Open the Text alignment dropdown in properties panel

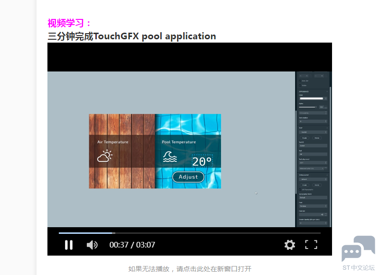click(313, 163)
